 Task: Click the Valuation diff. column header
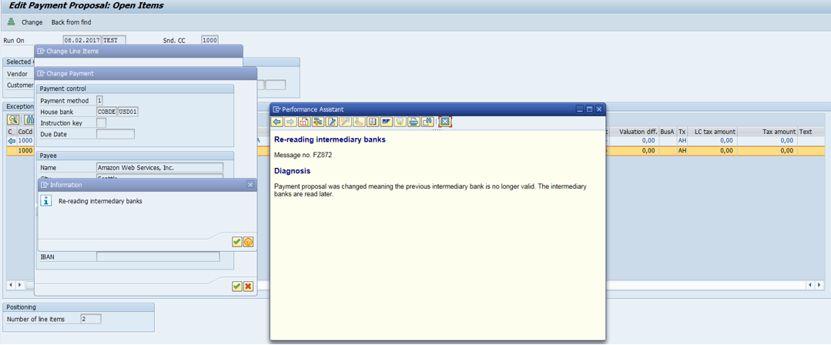tap(634, 132)
